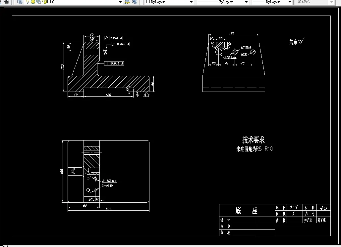Open the Layer Properties Manager
Screen dimensions: 341x247
click(20, 2)
